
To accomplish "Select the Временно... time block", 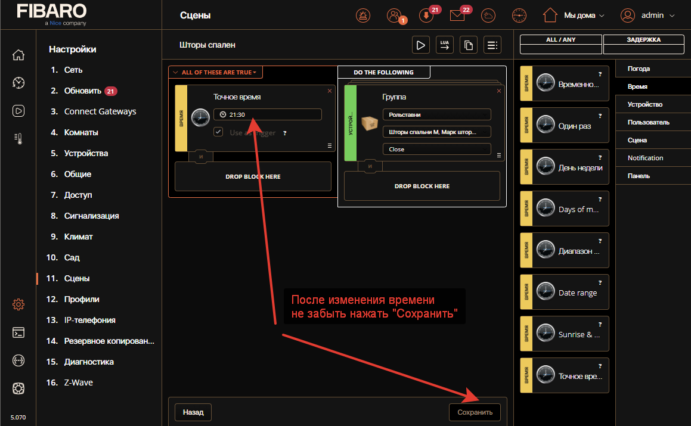I will [565, 83].
